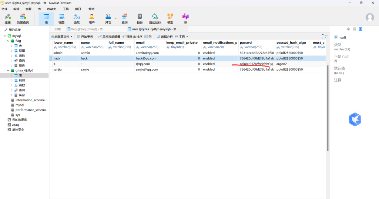
Task: Open 新建查询 (New Query) from toolbar
Action: [23, 18]
